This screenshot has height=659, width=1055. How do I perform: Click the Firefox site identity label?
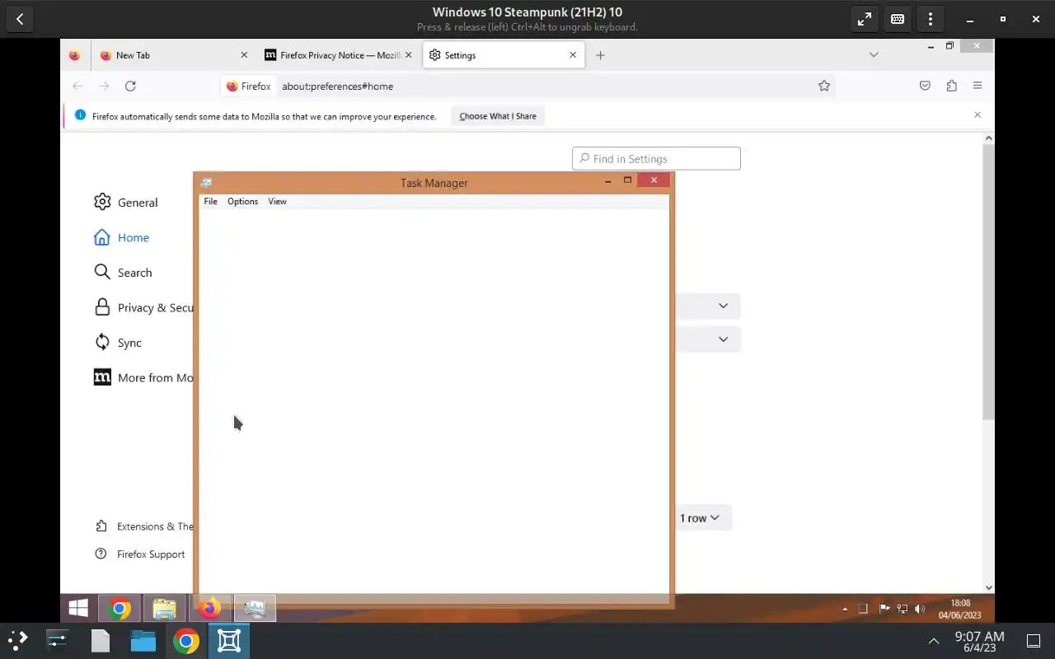[x=249, y=86]
